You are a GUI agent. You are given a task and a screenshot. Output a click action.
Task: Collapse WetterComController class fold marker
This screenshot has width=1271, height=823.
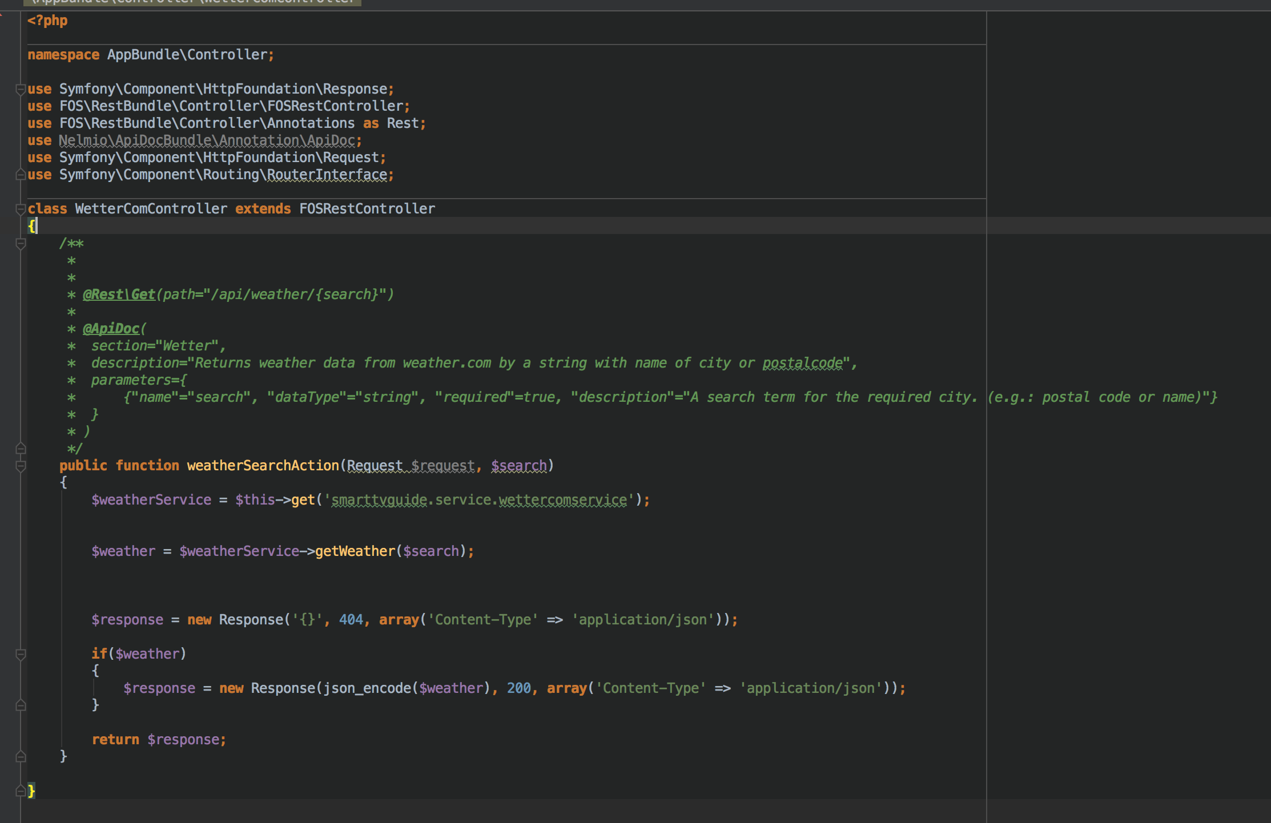21,209
